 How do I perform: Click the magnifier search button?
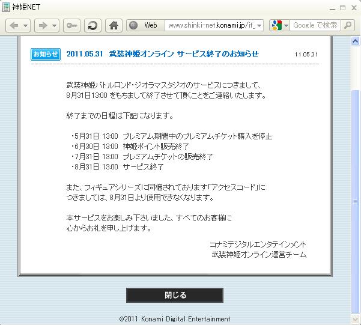[348, 25]
